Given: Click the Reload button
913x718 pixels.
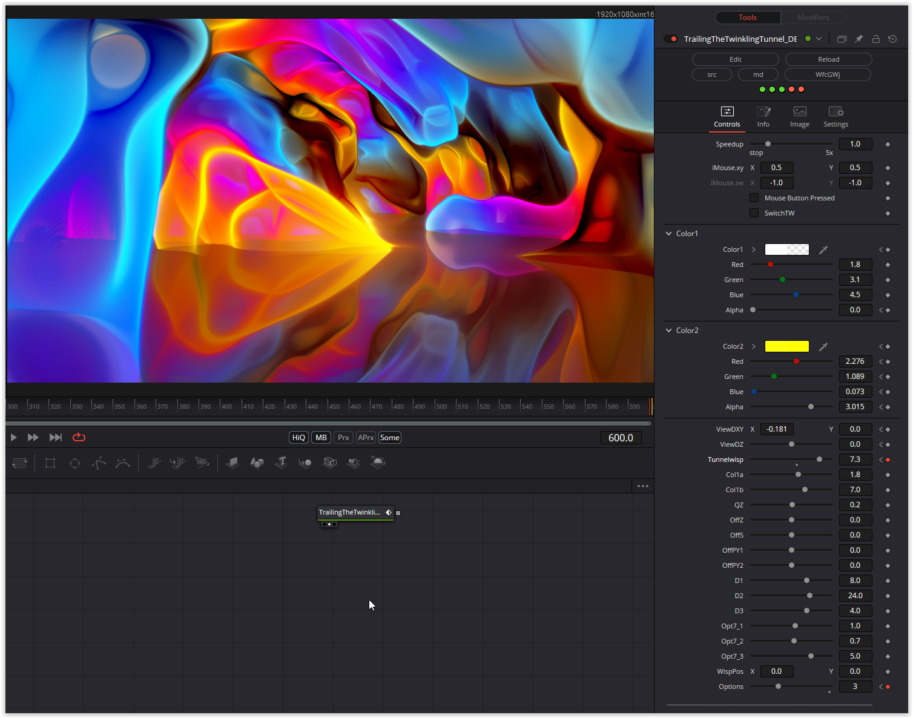Looking at the screenshot, I should pyautogui.click(x=829, y=59).
